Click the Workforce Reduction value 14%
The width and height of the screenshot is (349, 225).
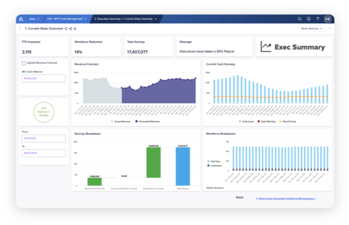78,52
